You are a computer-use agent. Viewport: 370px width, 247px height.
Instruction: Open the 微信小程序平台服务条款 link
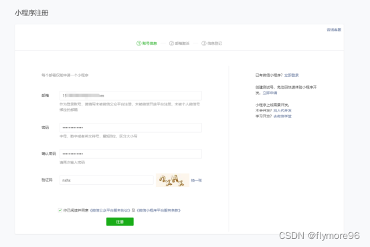(x=159, y=210)
